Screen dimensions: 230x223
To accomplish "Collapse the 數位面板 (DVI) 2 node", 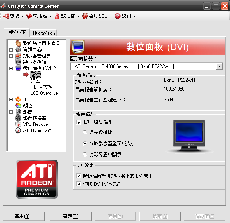I will coord(11,69).
